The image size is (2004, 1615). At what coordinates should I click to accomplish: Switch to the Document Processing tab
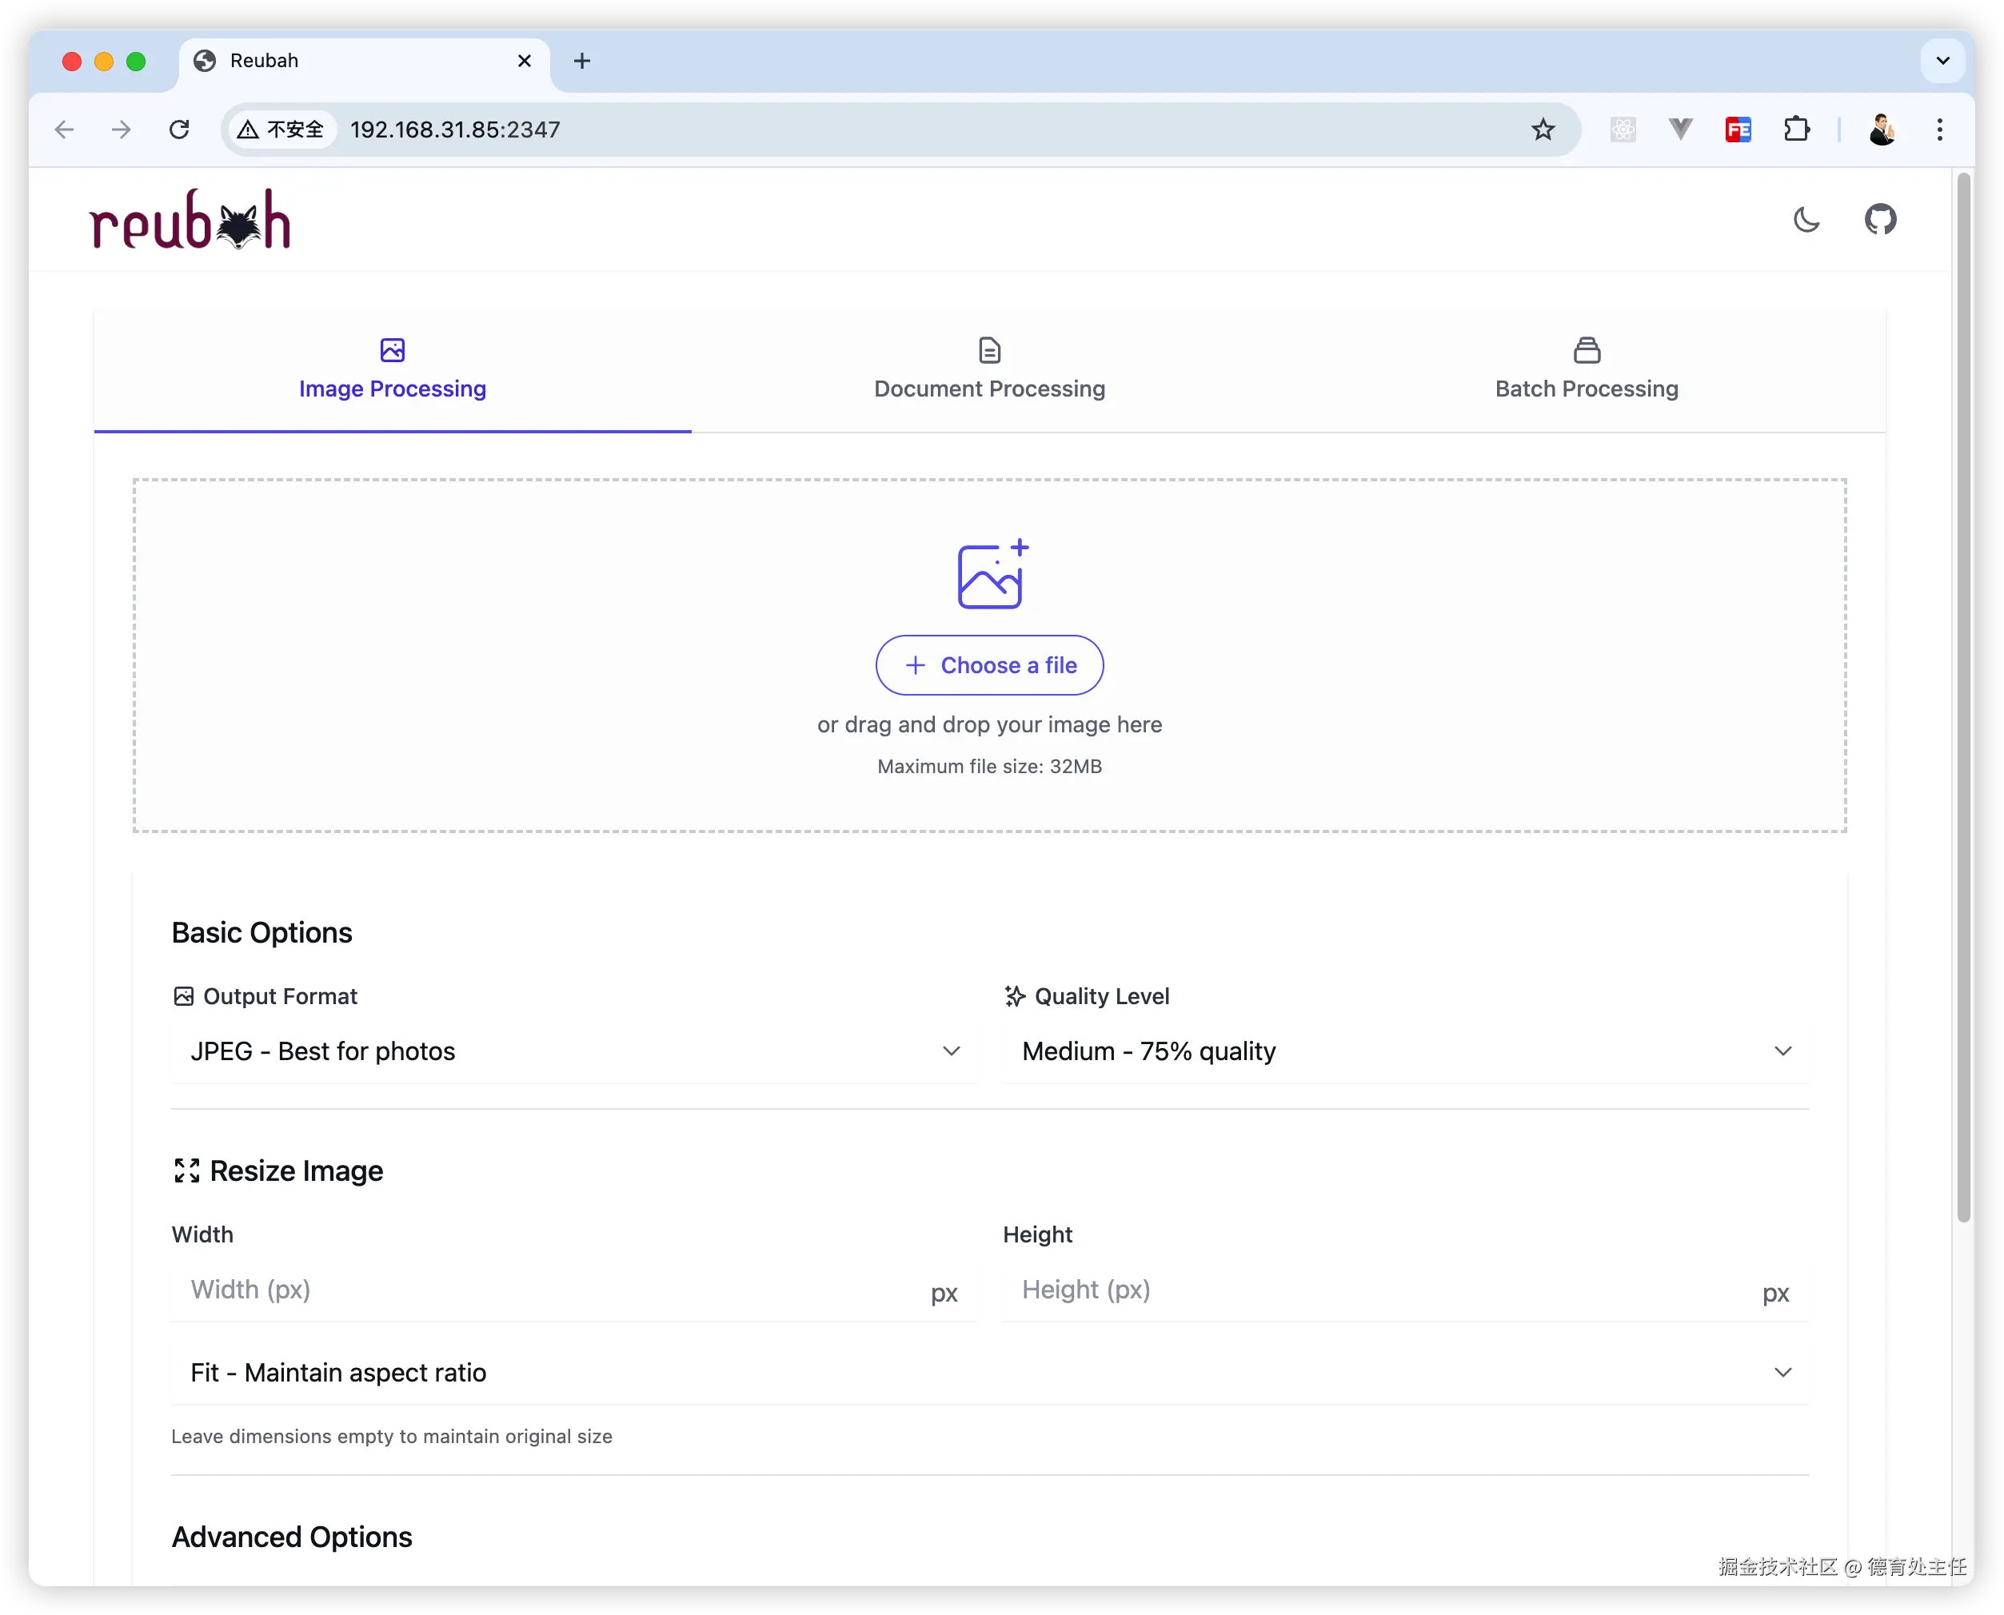[x=989, y=370]
